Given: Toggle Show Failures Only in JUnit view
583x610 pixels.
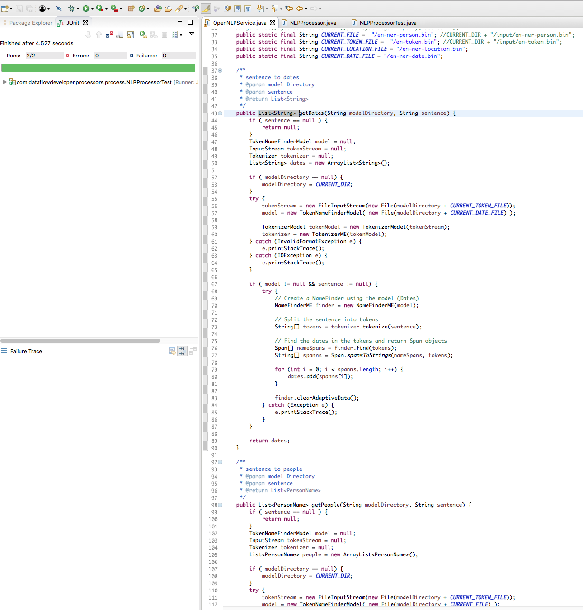Looking at the screenshot, I should coord(109,35).
